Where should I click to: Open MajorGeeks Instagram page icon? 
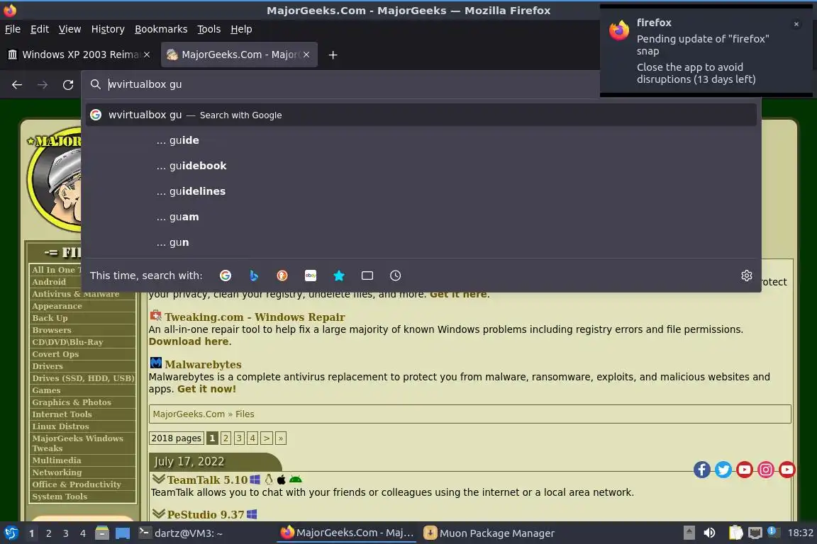[766, 470]
